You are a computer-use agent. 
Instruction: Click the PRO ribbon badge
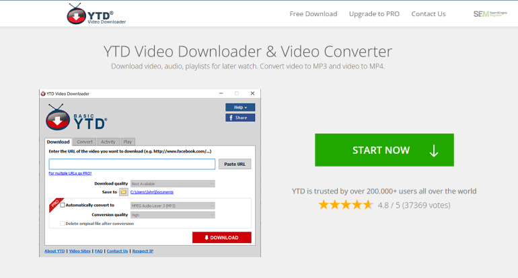coord(55,204)
